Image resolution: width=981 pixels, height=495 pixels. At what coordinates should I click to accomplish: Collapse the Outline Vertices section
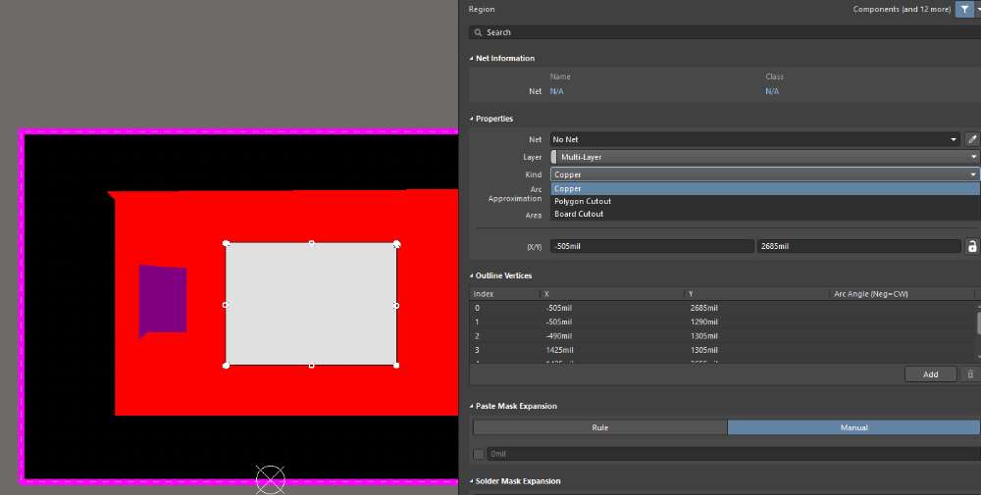pos(472,275)
